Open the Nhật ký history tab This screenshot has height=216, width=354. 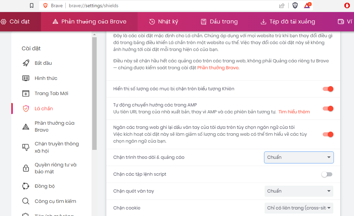tap(163, 22)
